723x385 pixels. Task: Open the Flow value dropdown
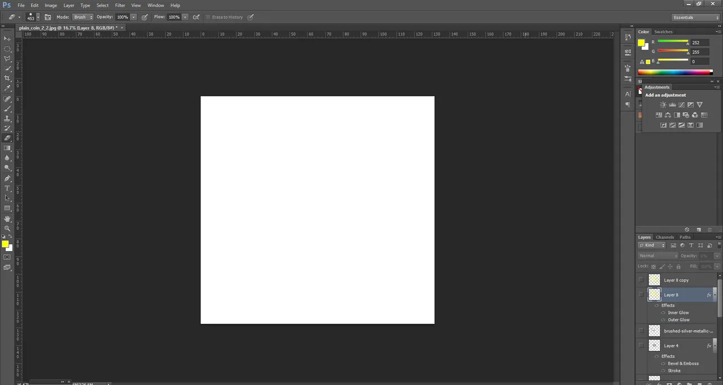click(185, 17)
